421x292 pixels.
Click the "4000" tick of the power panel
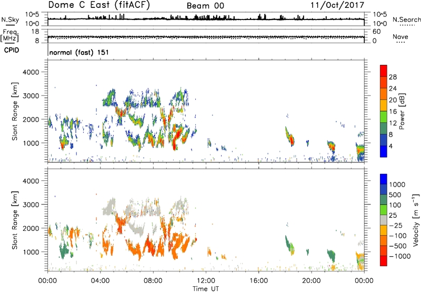[31, 72]
